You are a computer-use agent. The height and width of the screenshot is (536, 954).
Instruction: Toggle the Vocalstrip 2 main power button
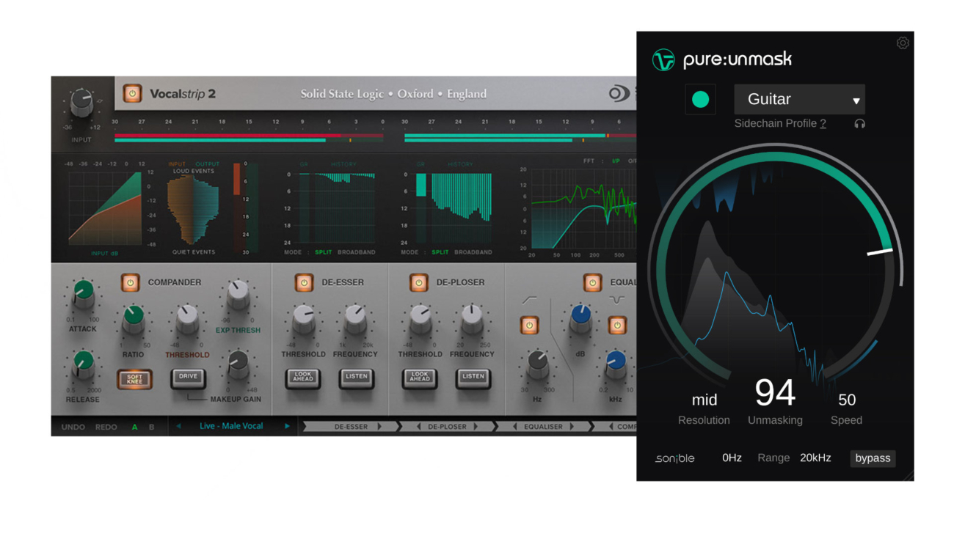(x=132, y=93)
